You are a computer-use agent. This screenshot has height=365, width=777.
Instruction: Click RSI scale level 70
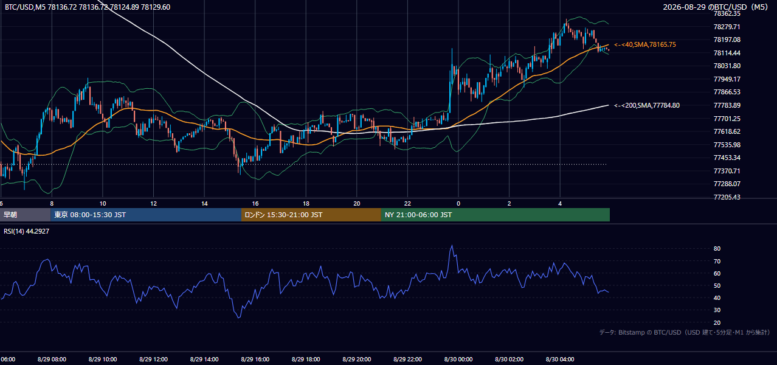[x=717, y=261]
